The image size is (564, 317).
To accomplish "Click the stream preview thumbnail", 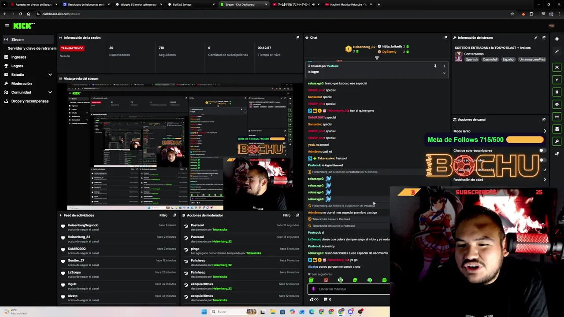I will [x=180, y=147].
